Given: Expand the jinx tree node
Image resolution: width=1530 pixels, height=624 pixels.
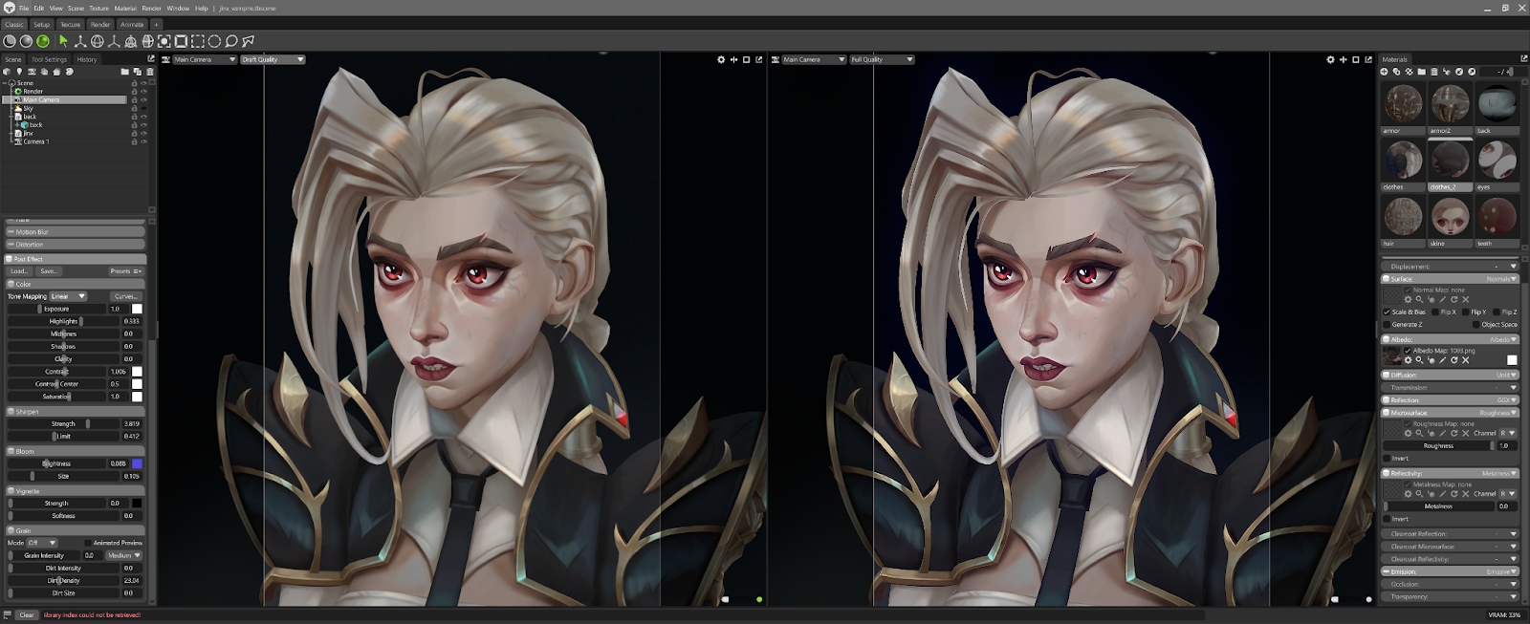Looking at the screenshot, I should click(x=11, y=133).
